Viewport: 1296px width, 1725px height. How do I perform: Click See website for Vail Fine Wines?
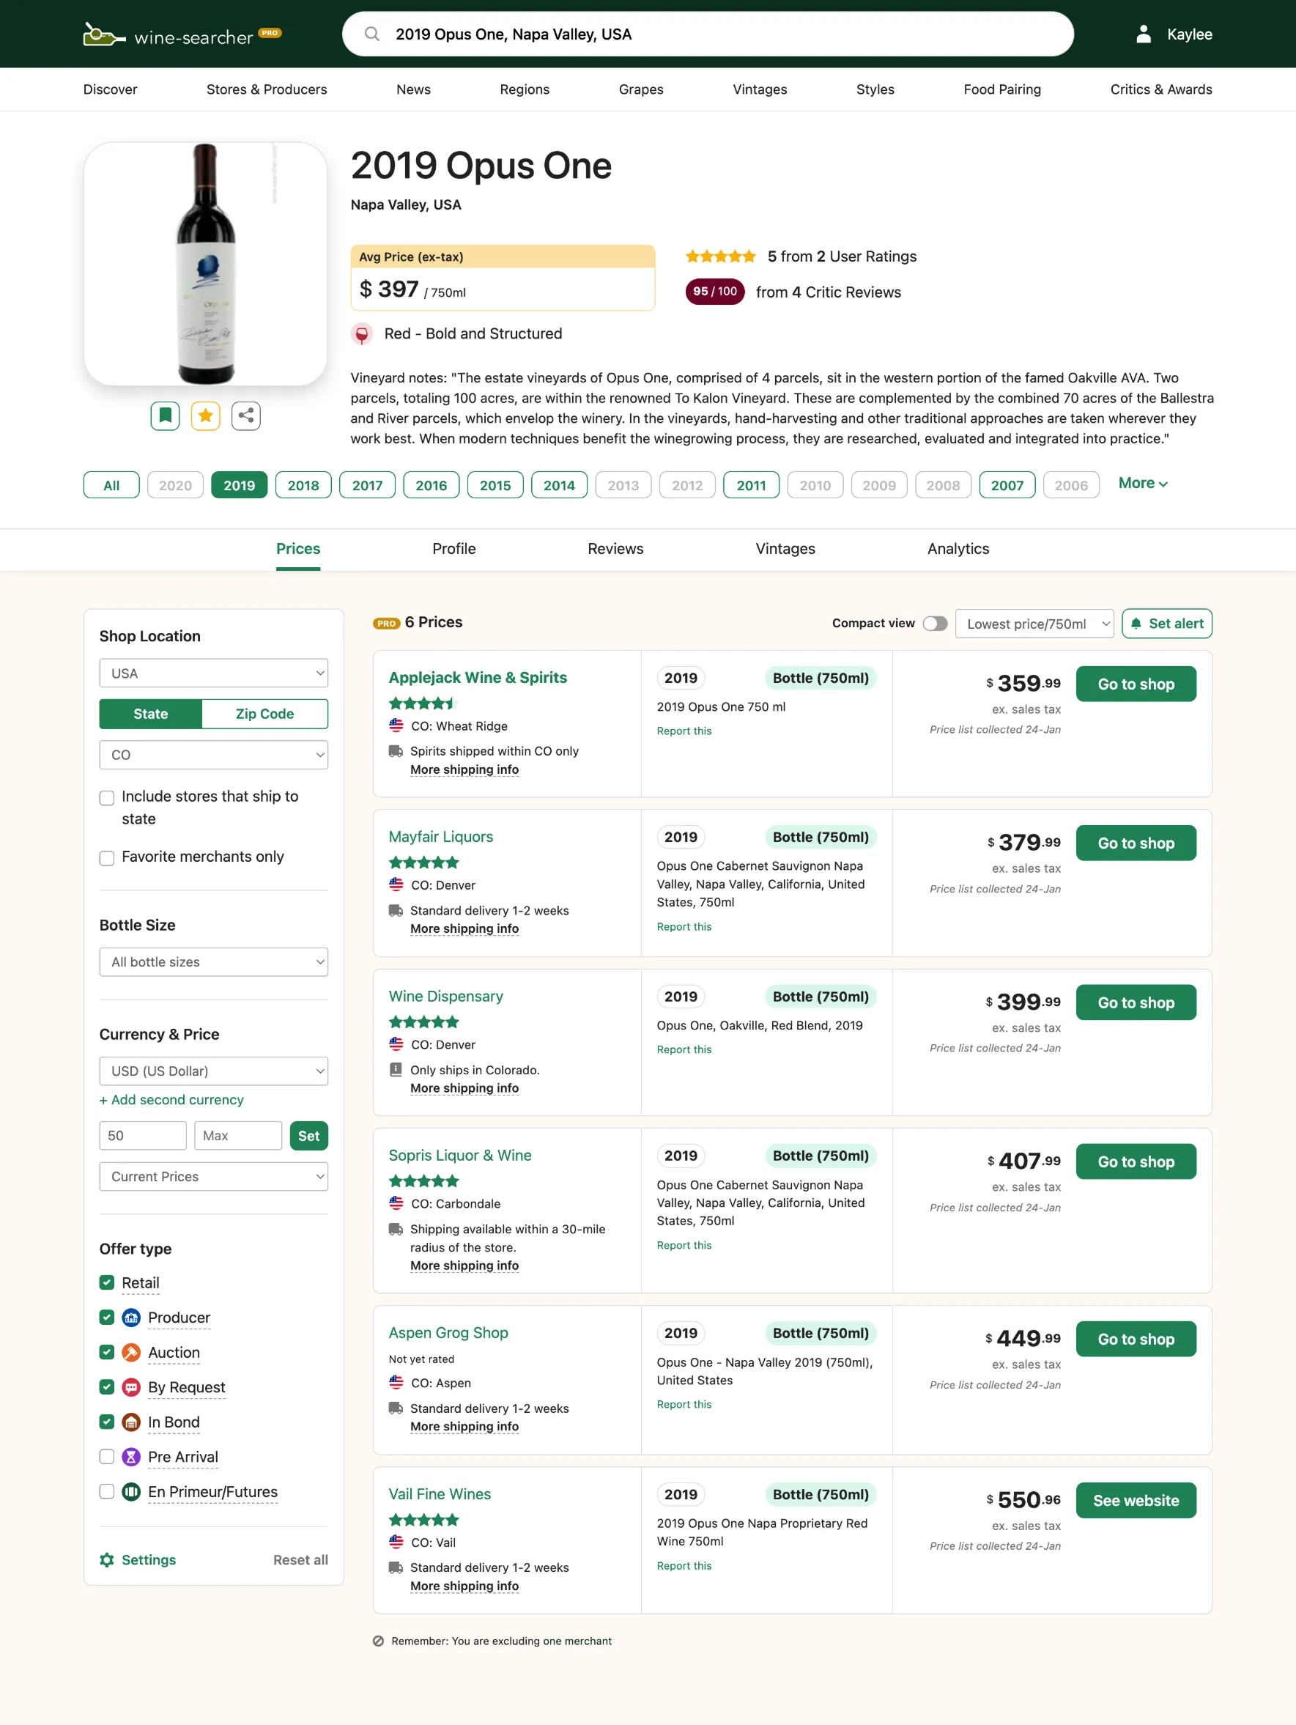click(1136, 1501)
